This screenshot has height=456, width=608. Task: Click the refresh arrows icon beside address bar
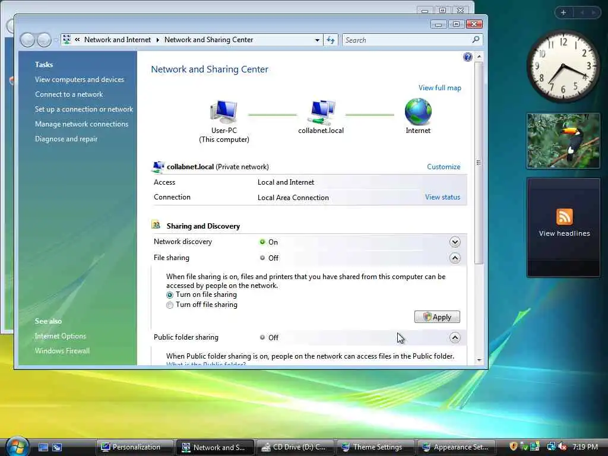(x=330, y=40)
